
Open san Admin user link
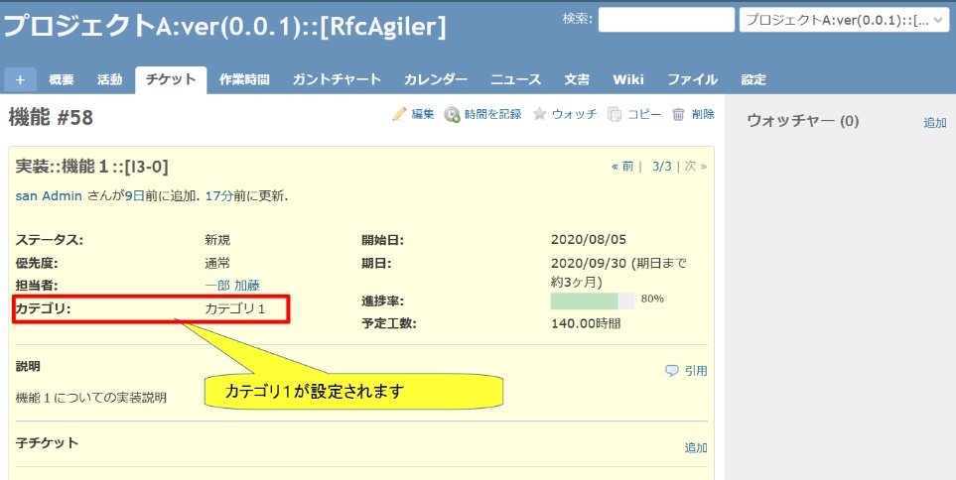tap(48, 196)
